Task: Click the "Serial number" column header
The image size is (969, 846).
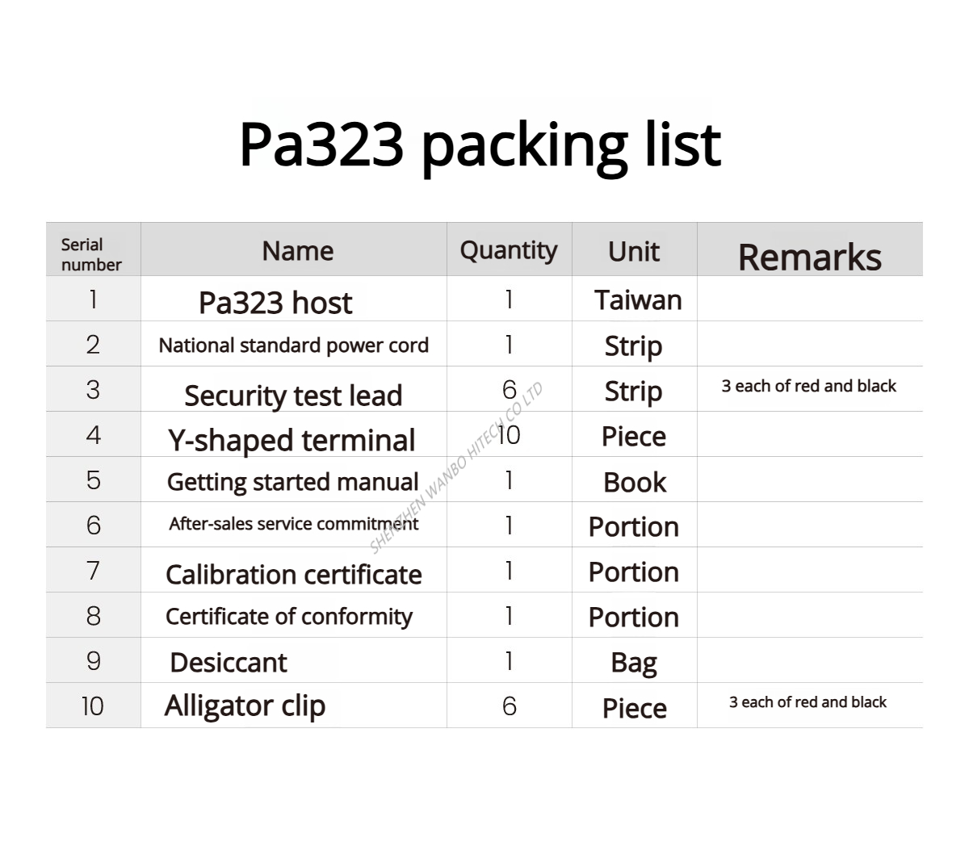Action: [x=91, y=254]
